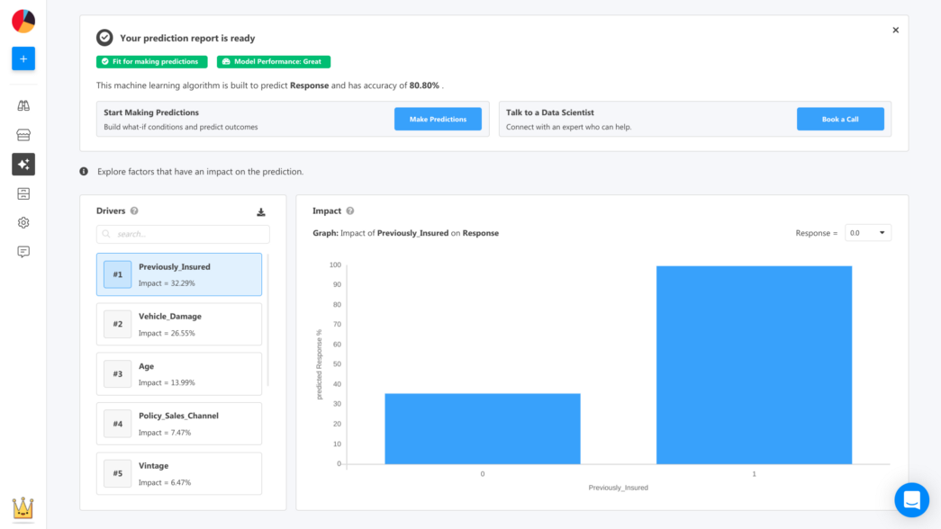
Task: Open the binoculars explore sidebar icon
Action: tap(23, 105)
